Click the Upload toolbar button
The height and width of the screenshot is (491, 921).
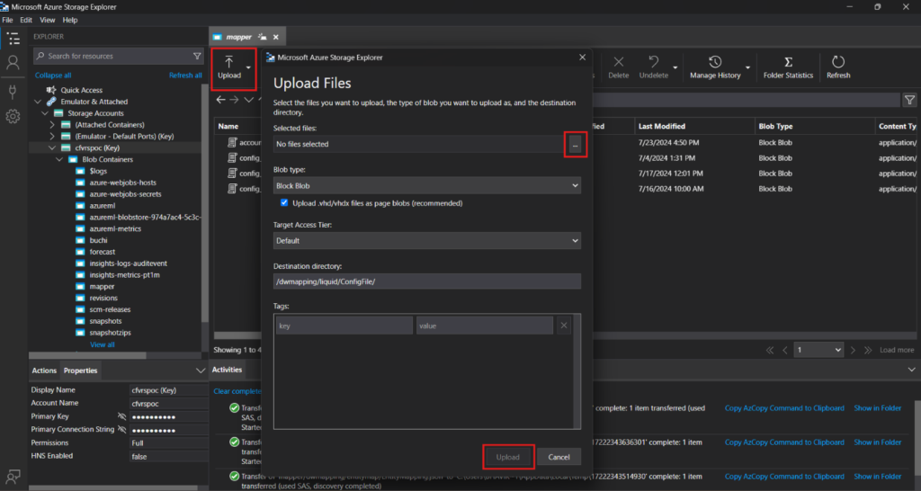(229, 68)
